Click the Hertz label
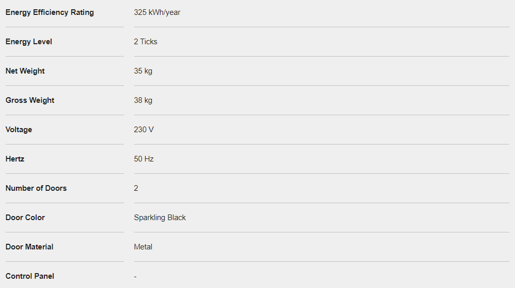The image size is (515, 288). pos(15,159)
